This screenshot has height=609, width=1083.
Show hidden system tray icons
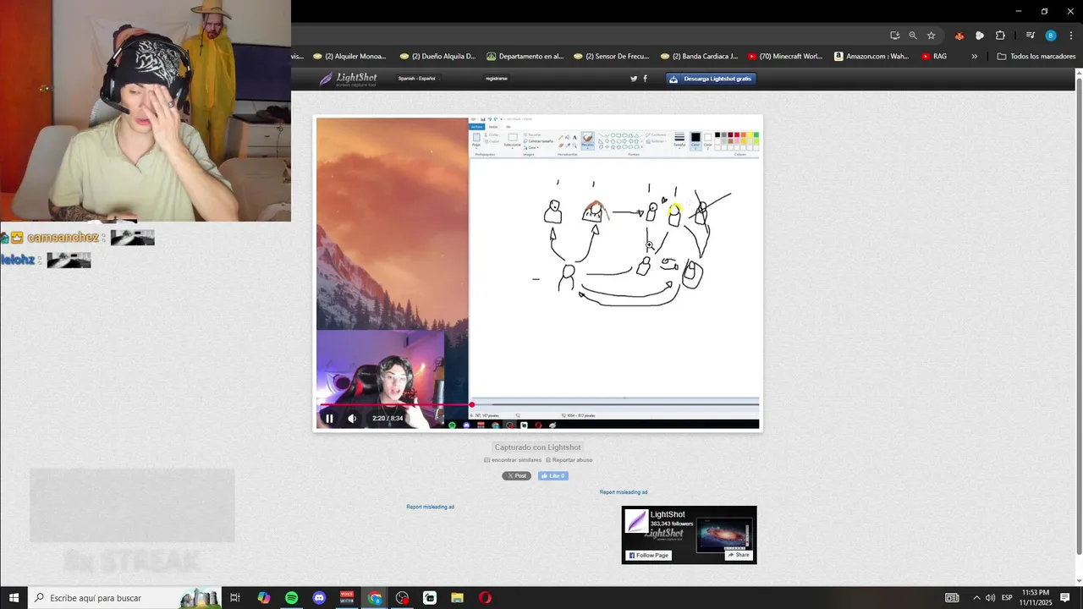[976, 598]
